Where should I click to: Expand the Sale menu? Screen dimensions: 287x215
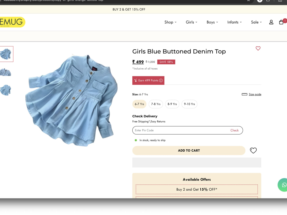click(x=256, y=22)
